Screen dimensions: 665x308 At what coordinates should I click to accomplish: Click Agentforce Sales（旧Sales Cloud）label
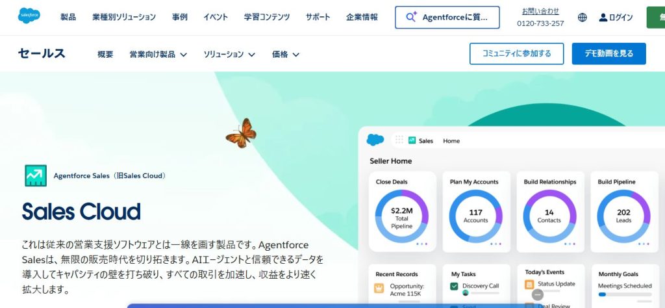coord(110,175)
